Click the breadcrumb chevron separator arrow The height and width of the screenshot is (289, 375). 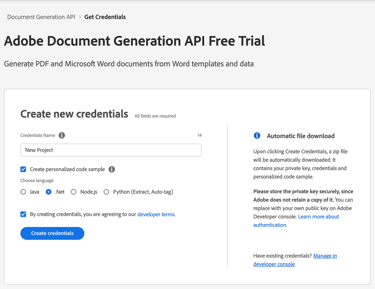[80, 17]
